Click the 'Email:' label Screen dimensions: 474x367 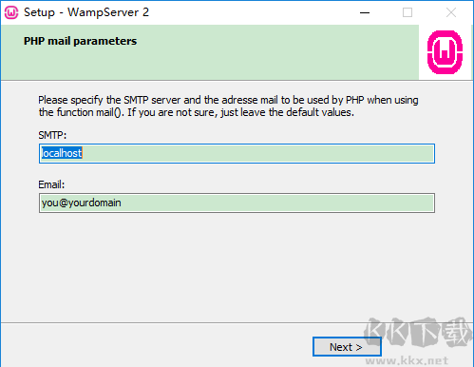point(51,184)
